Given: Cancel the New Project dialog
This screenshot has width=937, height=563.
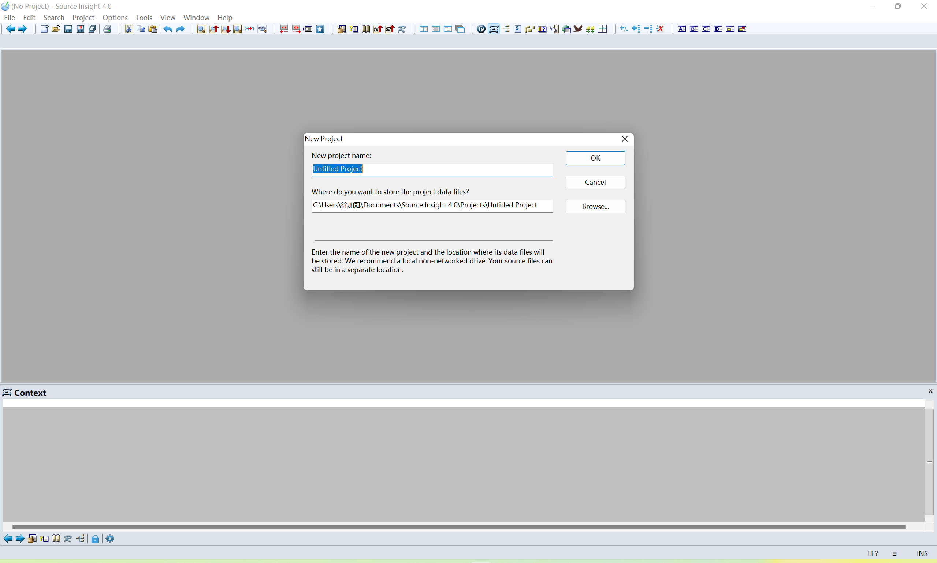Looking at the screenshot, I should click(595, 183).
